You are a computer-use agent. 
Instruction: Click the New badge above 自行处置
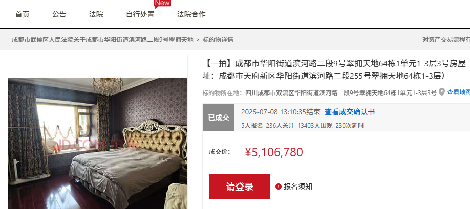162,3
